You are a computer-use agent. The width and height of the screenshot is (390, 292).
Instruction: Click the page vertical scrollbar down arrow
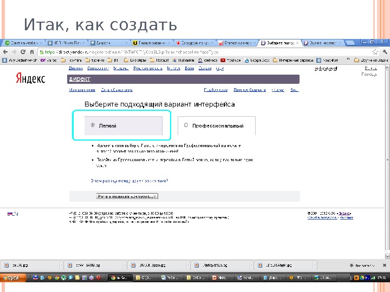coord(387,256)
